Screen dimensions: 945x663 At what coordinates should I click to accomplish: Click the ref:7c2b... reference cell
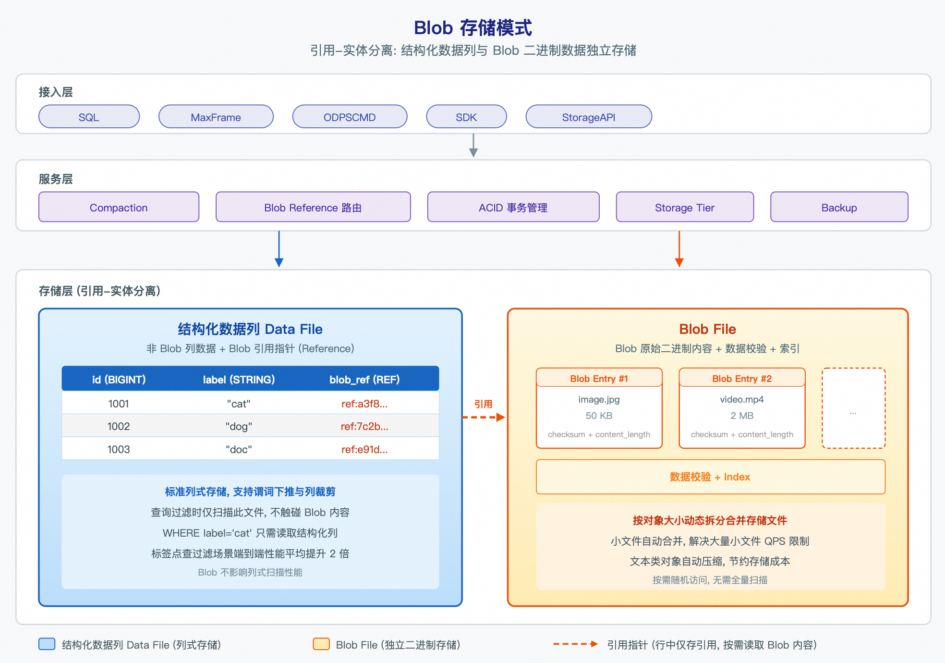[364, 426]
